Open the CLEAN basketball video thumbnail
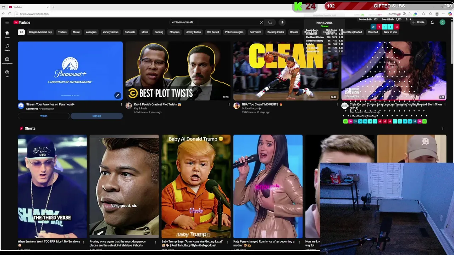 click(x=286, y=71)
